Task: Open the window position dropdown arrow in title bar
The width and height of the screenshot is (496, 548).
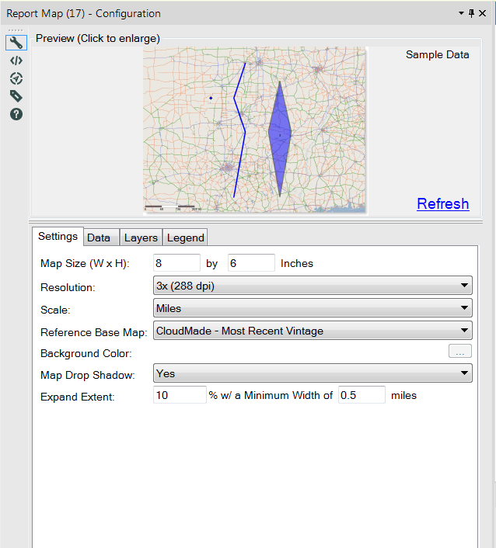Action: [461, 13]
